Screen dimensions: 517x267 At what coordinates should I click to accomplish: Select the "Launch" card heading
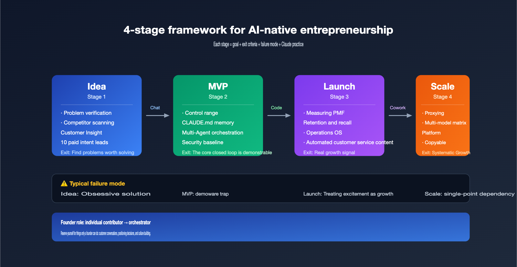click(x=339, y=87)
